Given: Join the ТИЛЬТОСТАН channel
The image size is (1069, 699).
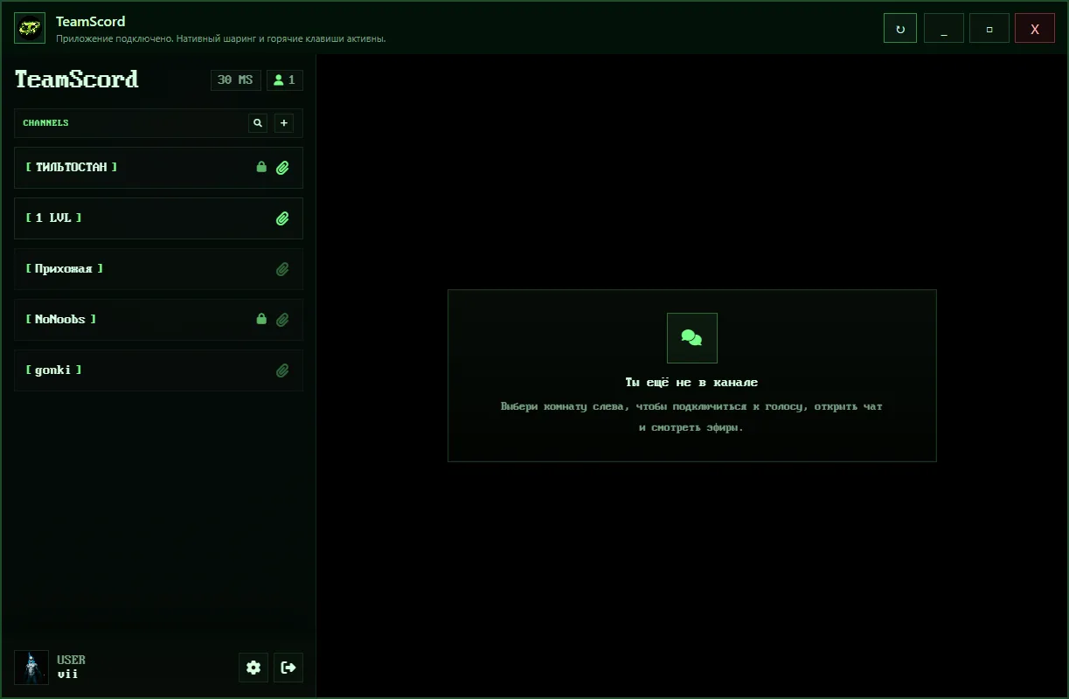Looking at the screenshot, I should click(x=158, y=168).
